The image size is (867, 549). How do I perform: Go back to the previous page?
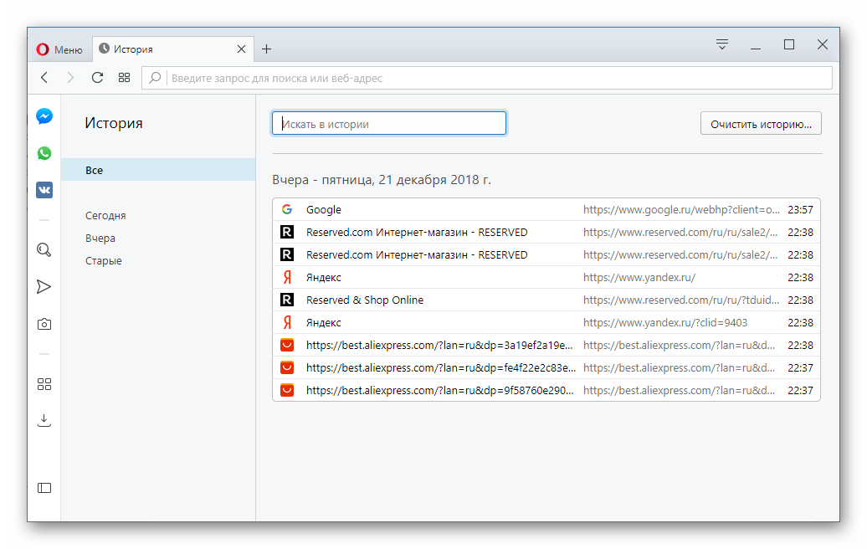pyautogui.click(x=44, y=78)
